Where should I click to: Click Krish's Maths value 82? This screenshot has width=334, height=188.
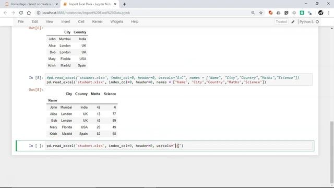pos(99,134)
